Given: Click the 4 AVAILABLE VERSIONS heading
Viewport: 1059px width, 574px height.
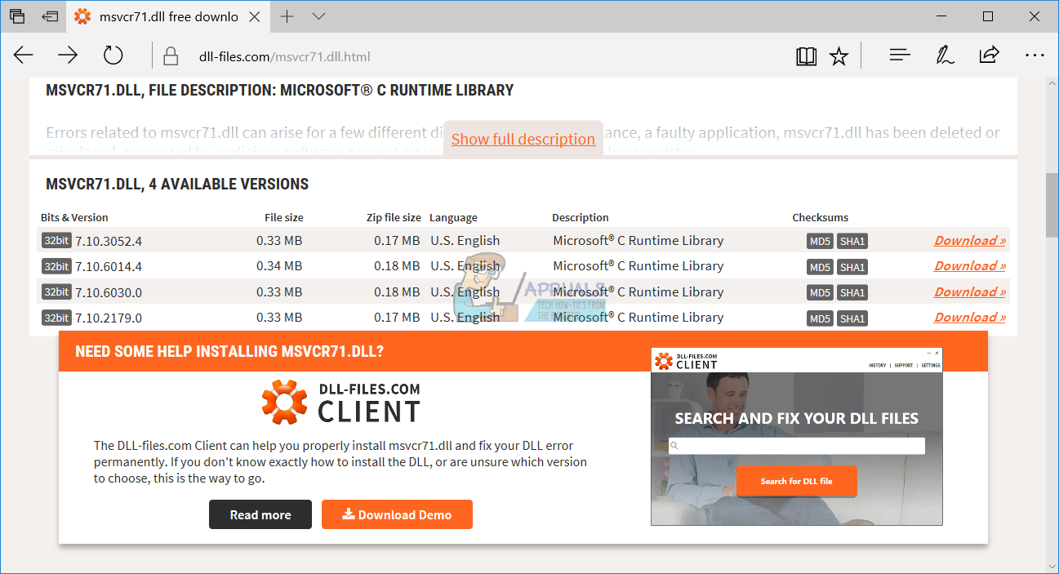Looking at the screenshot, I should click(x=177, y=184).
